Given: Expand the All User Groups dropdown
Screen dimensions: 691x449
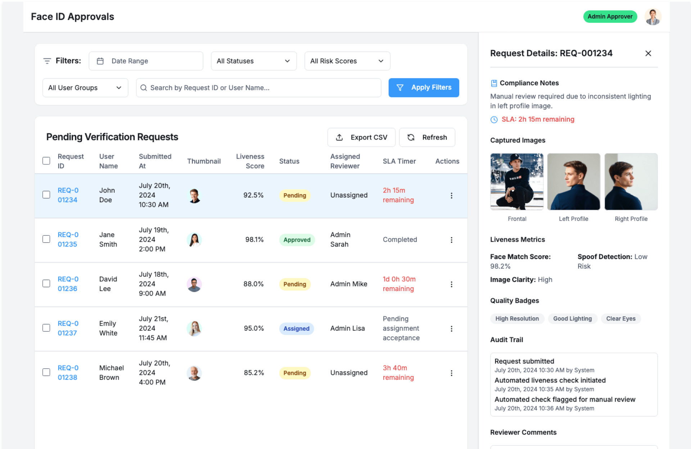Looking at the screenshot, I should pyautogui.click(x=85, y=88).
